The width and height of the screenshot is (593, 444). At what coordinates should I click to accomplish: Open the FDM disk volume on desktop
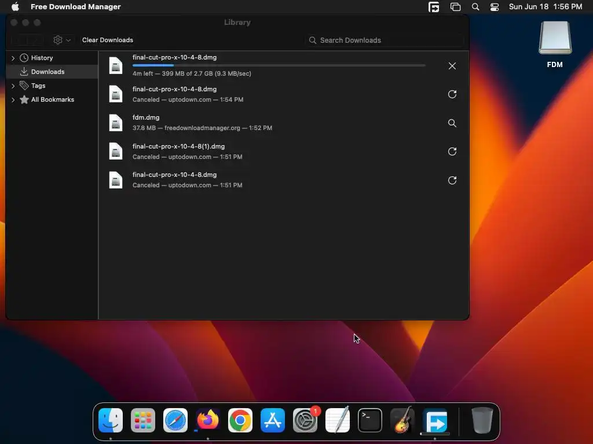pyautogui.click(x=555, y=39)
